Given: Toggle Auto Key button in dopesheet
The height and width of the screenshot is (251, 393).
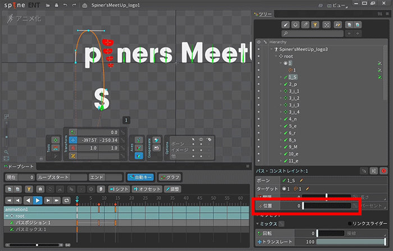Looking at the screenshot, I should 140,177.
